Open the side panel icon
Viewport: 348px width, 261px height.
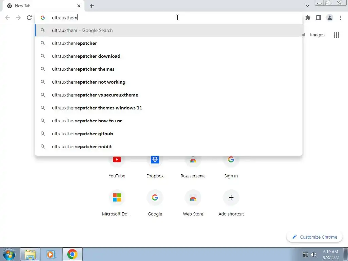[x=319, y=18]
